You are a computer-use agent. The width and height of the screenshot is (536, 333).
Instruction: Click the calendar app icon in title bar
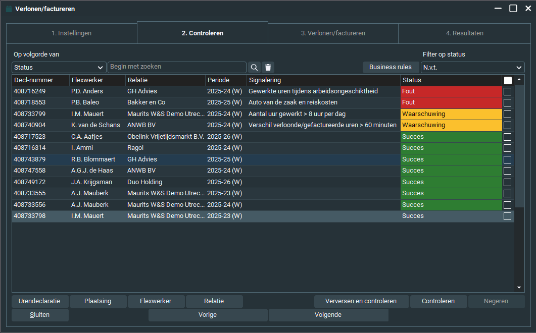[x=9, y=9]
